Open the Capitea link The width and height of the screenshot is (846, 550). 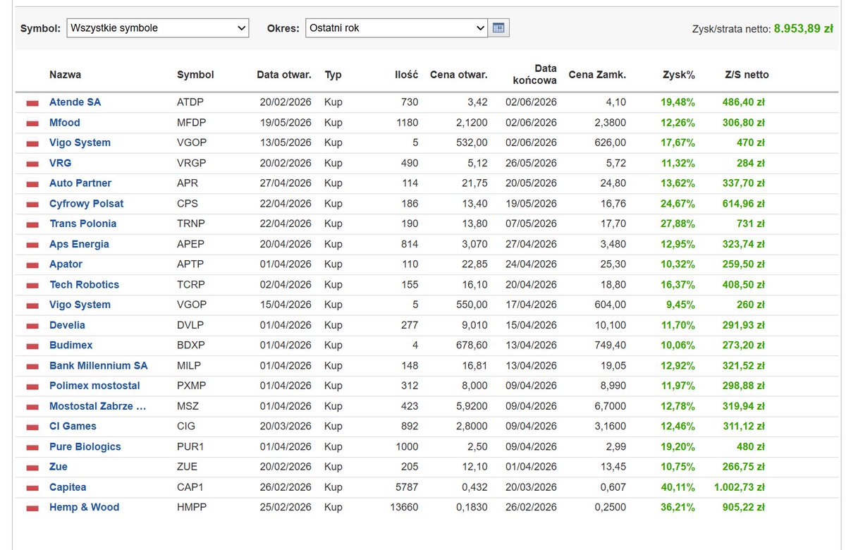(68, 487)
